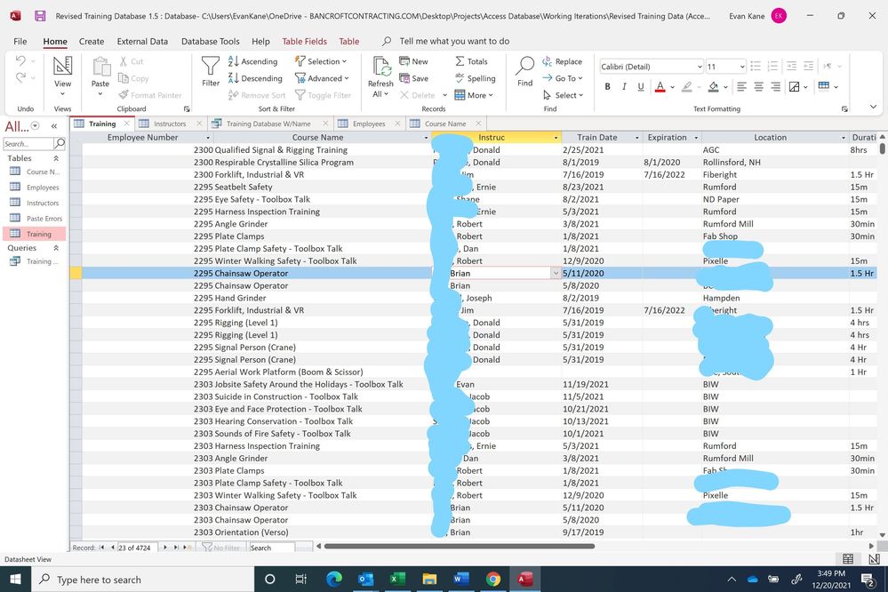Click the Replace command
The image size is (888, 592).
pyautogui.click(x=567, y=60)
